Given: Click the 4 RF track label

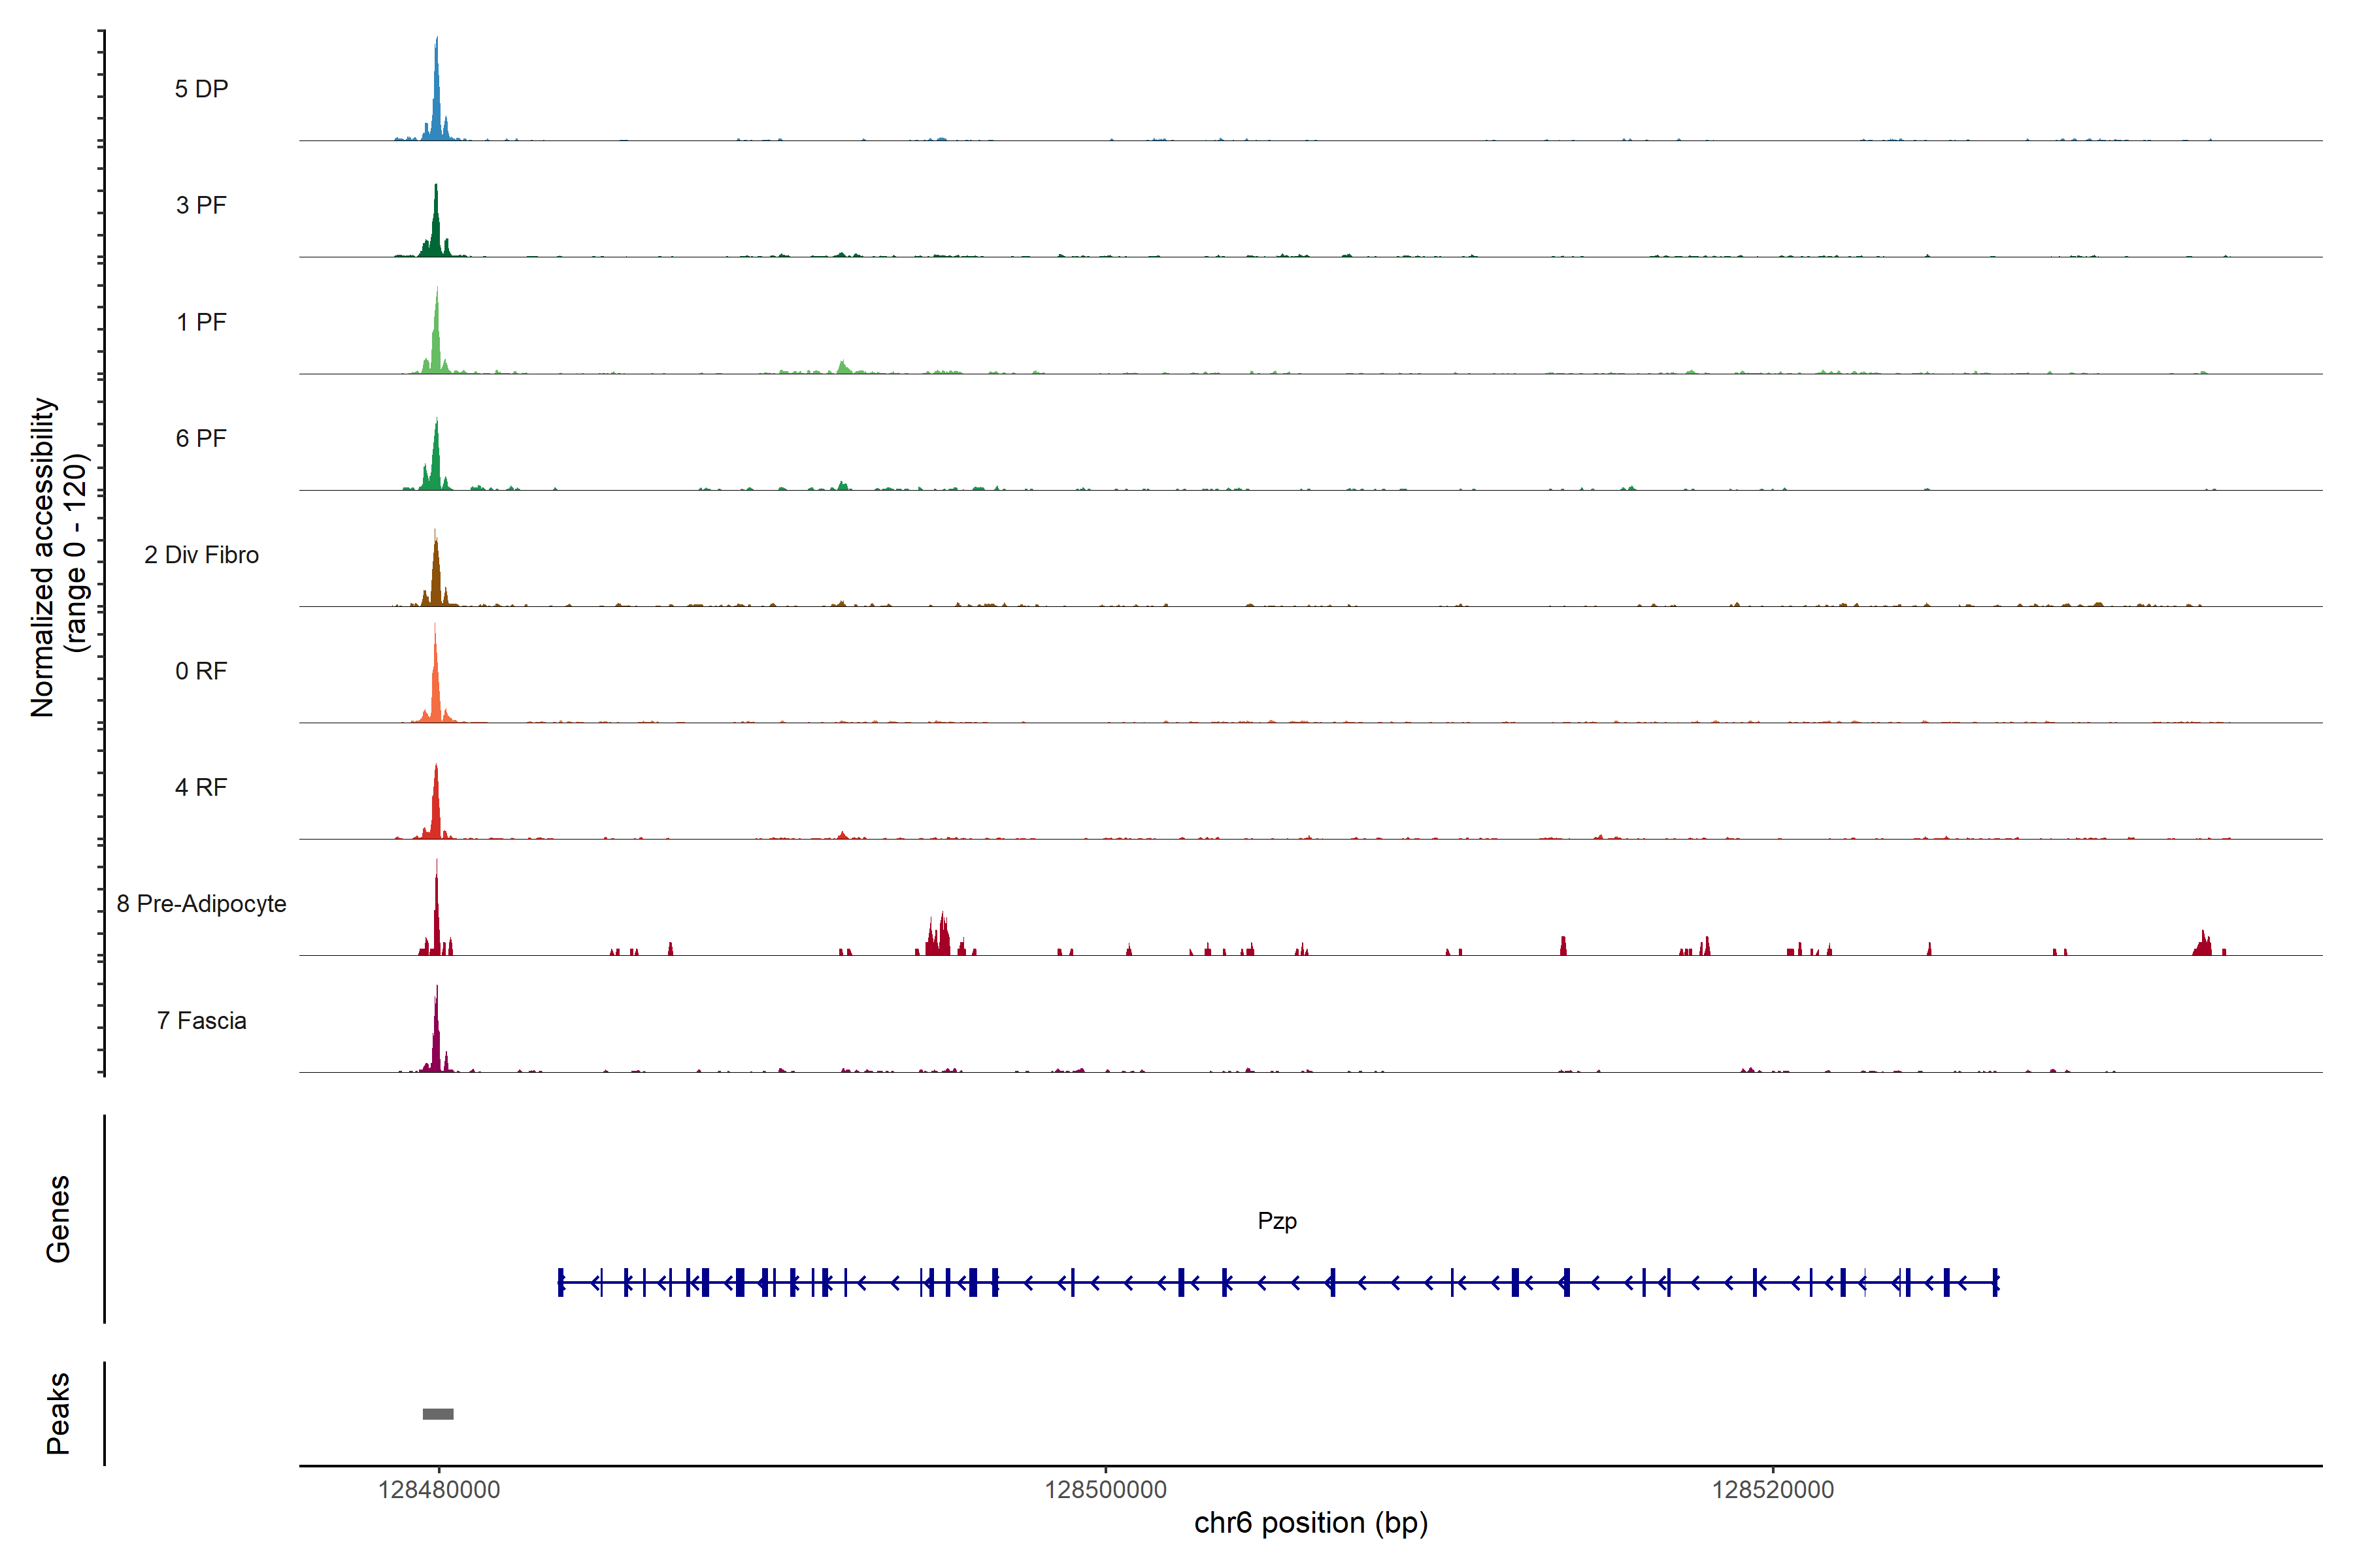Looking at the screenshot, I should (x=201, y=787).
